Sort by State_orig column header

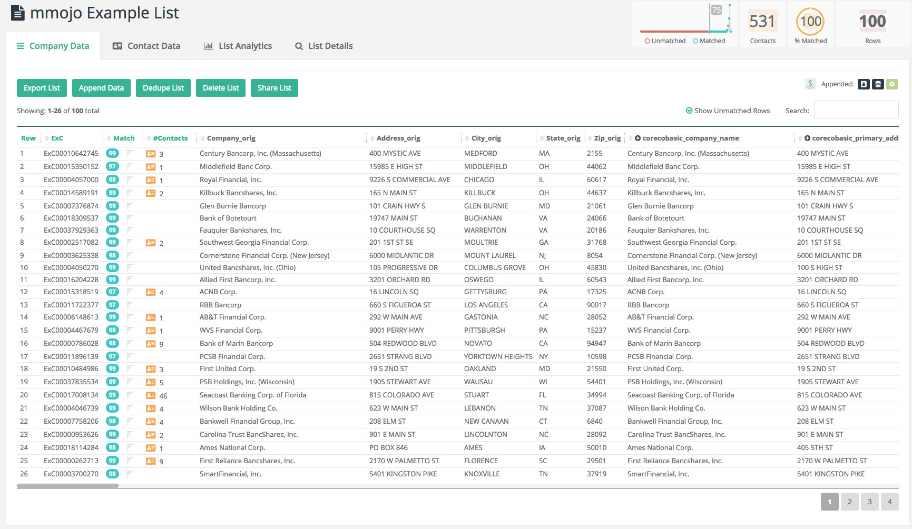(563, 138)
